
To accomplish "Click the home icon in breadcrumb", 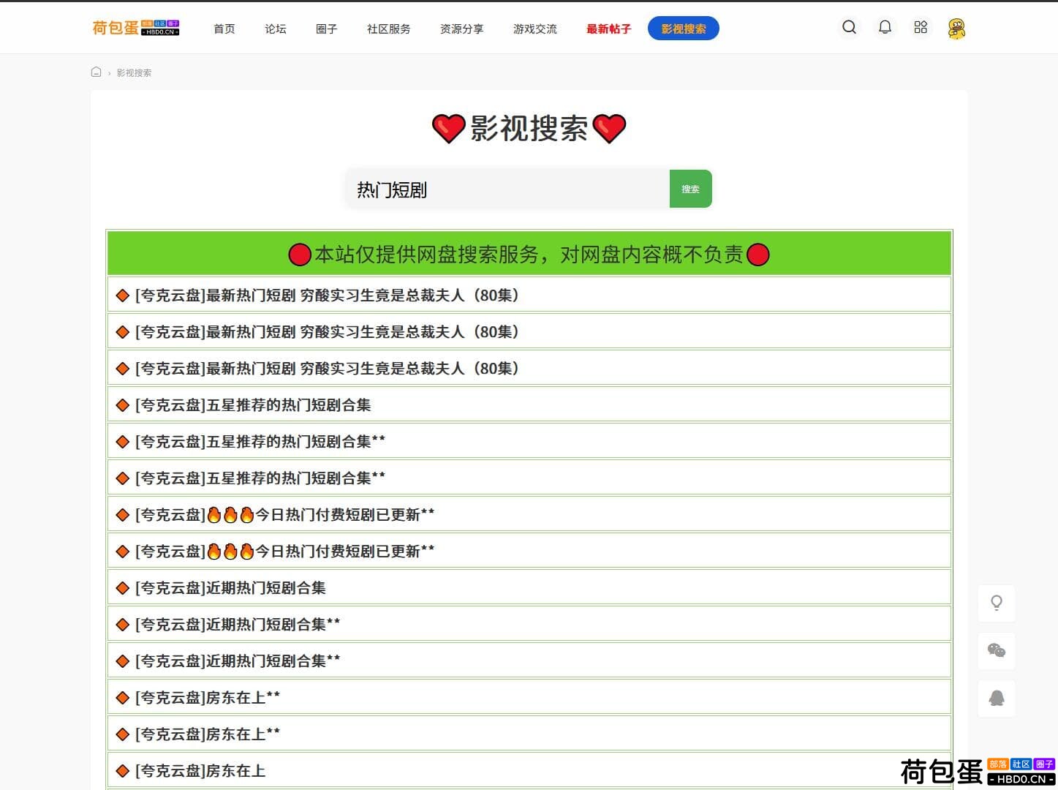I will pyautogui.click(x=96, y=72).
